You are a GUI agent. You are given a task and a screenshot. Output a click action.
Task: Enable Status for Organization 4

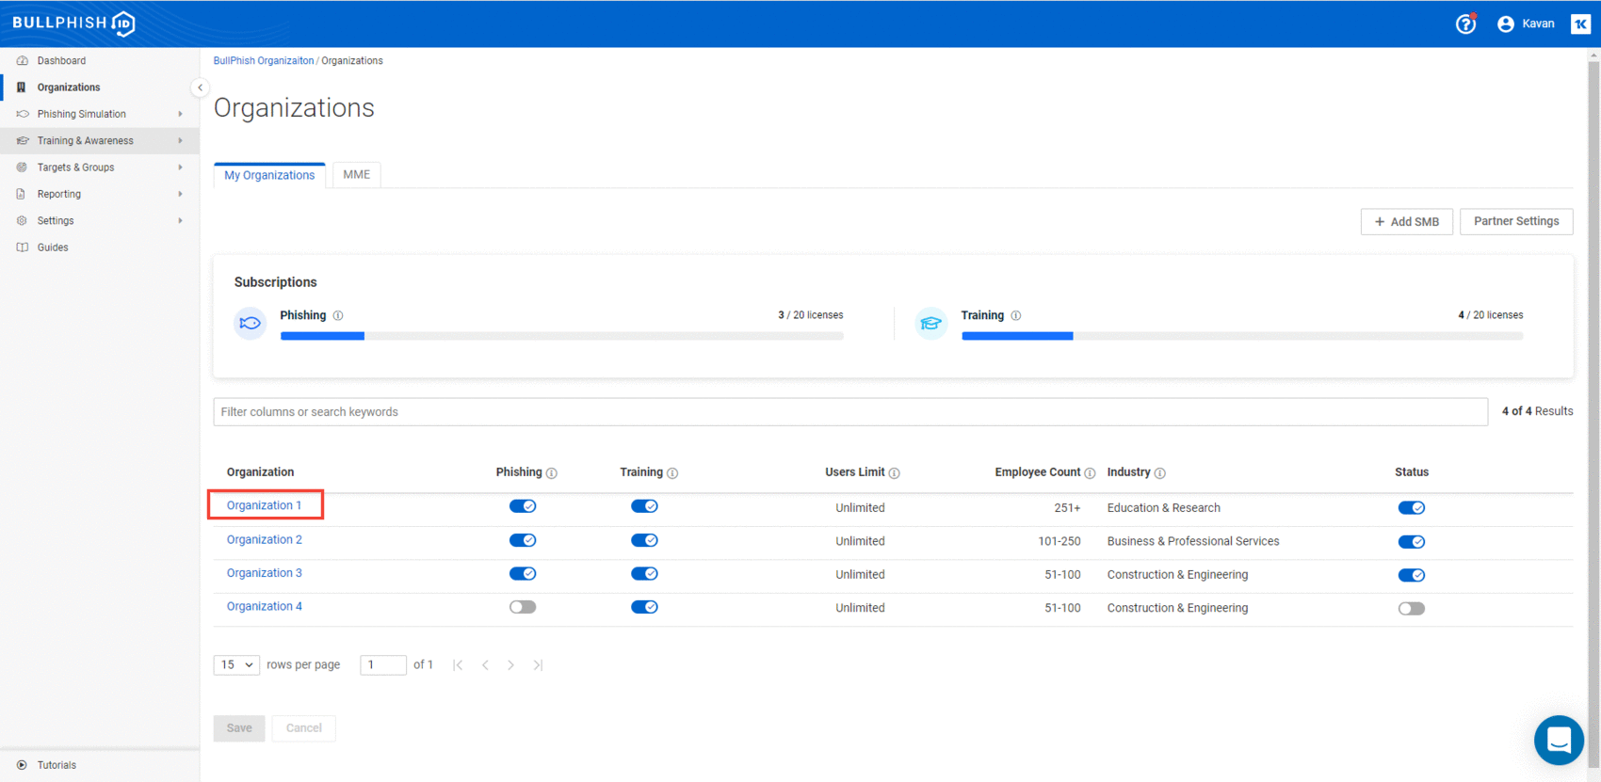tap(1411, 609)
